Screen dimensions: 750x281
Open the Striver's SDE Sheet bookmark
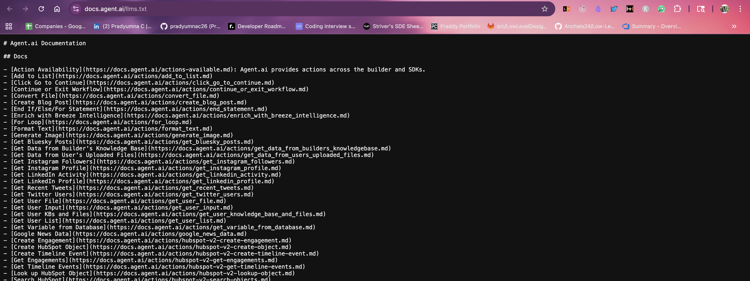[393, 26]
